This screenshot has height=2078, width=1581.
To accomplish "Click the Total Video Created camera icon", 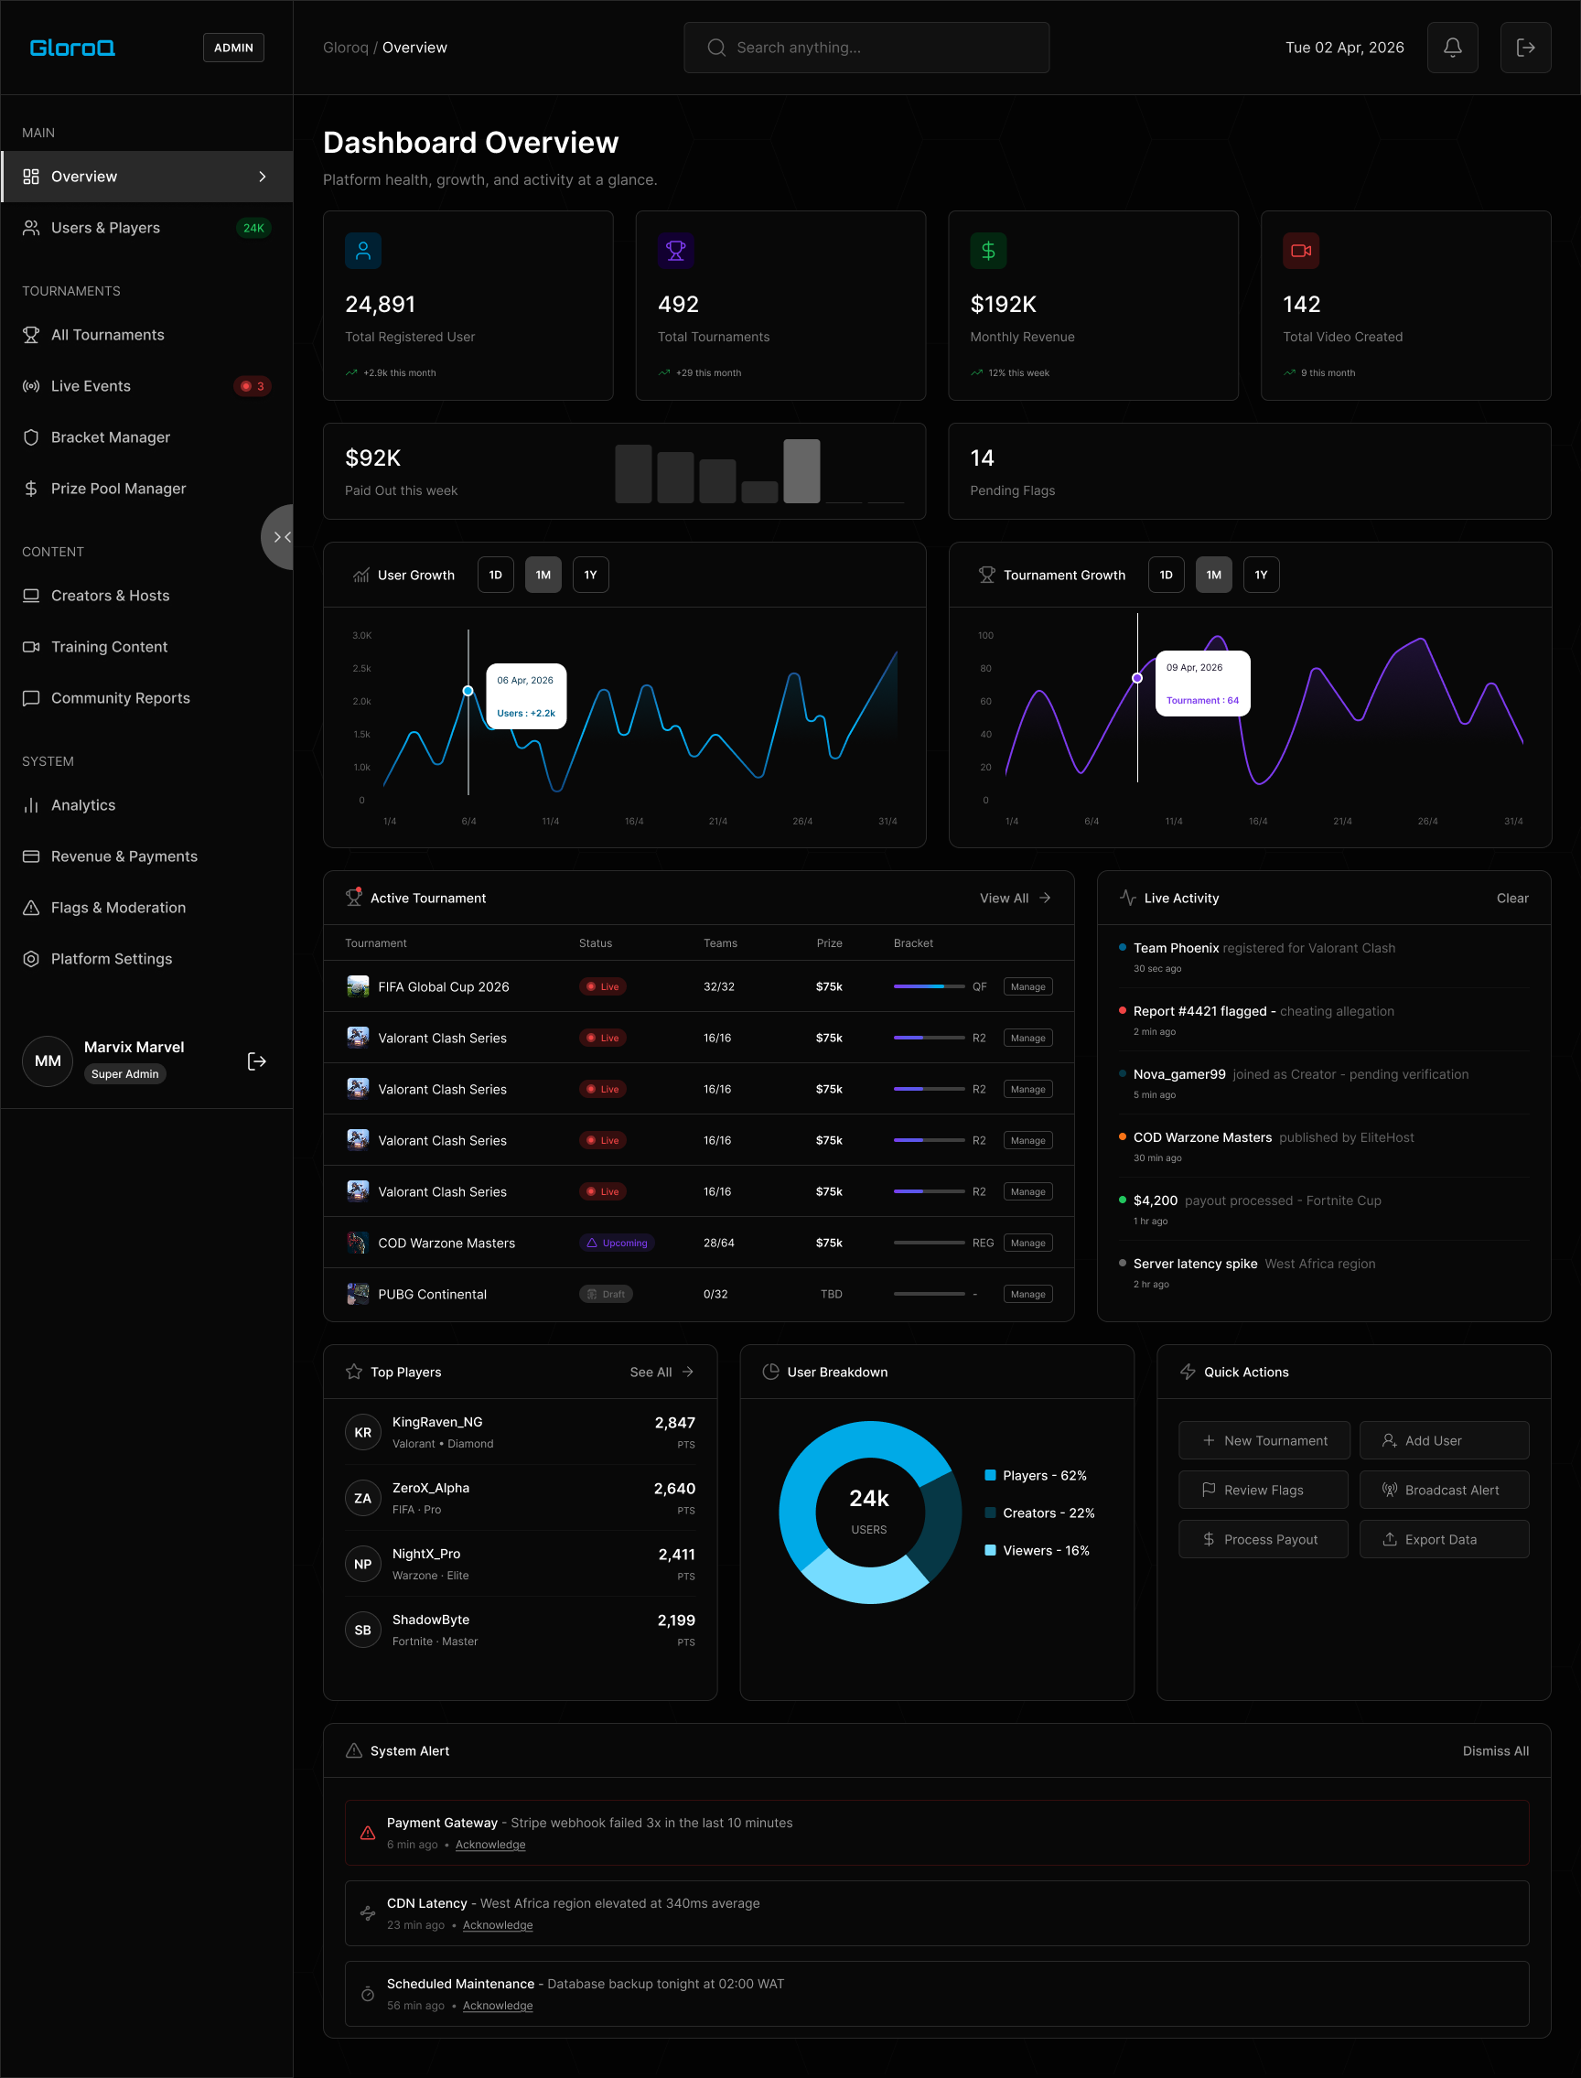I will point(1300,251).
